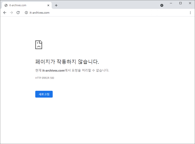Open a new tab with the plus button
Image resolution: width=195 pixels, height=144 pixels.
(56, 5)
